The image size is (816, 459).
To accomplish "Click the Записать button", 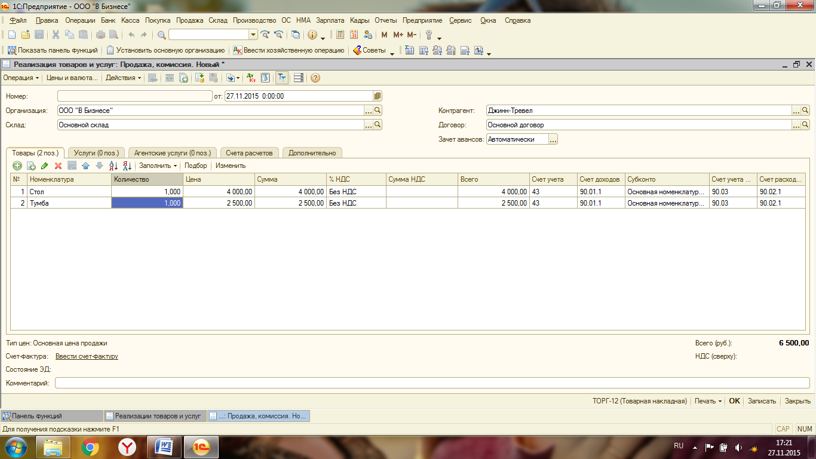I will pyautogui.click(x=762, y=401).
